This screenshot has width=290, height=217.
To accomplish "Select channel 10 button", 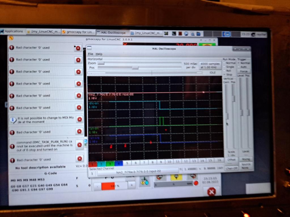I will pyautogui.click(x=169, y=162).
